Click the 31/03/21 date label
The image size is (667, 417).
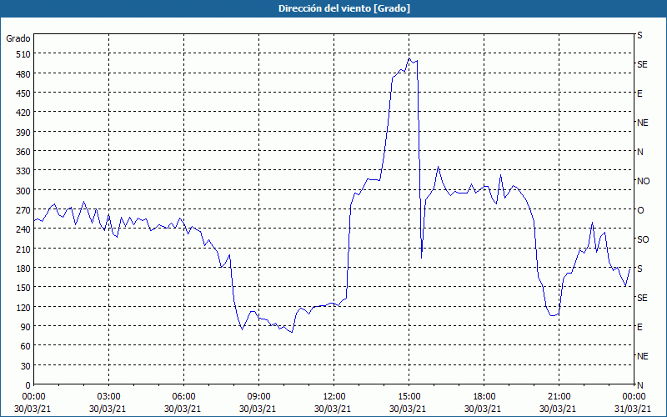pyautogui.click(x=634, y=409)
